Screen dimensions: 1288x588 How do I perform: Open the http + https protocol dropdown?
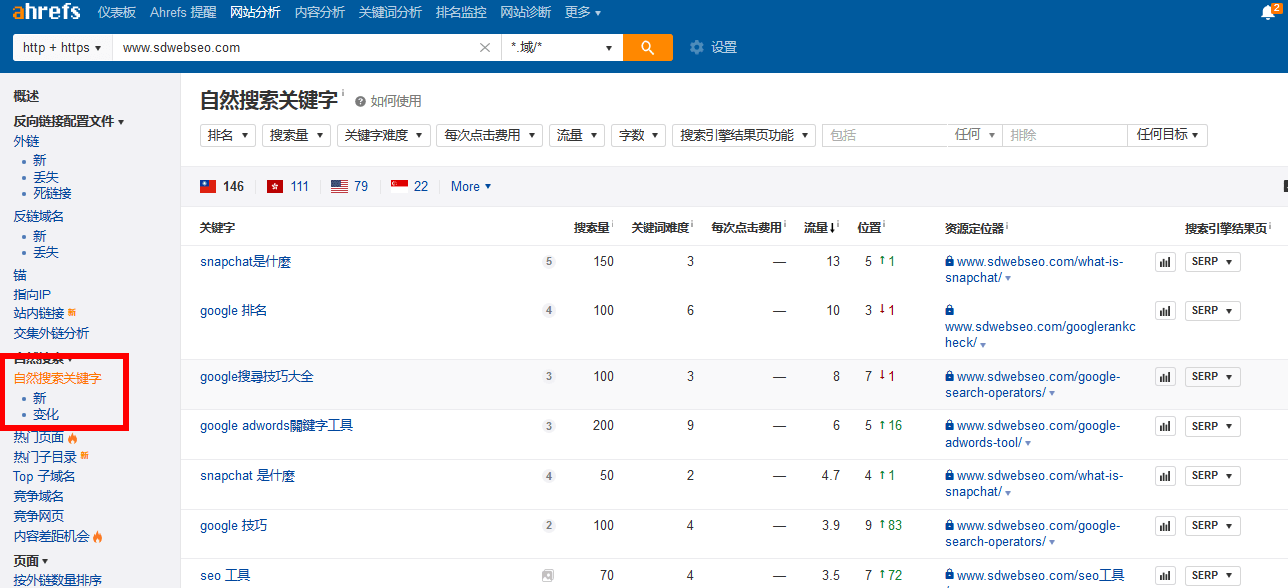tap(62, 47)
